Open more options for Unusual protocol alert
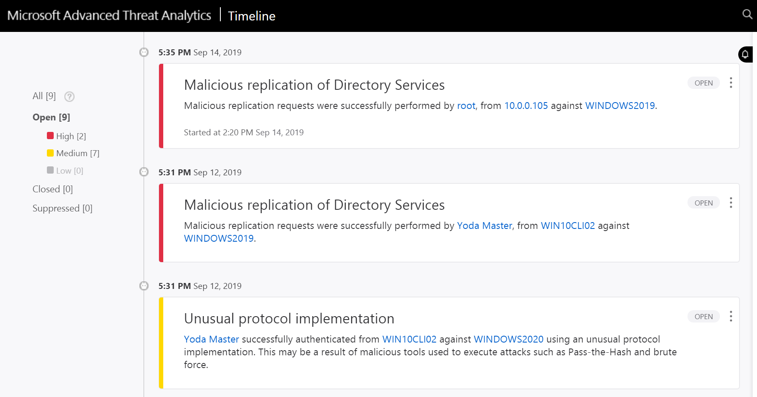The image size is (757, 397). [x=731, y=316]
